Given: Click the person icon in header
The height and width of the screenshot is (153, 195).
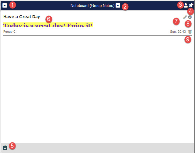Looking at the screenshot, I should [186, 5].
